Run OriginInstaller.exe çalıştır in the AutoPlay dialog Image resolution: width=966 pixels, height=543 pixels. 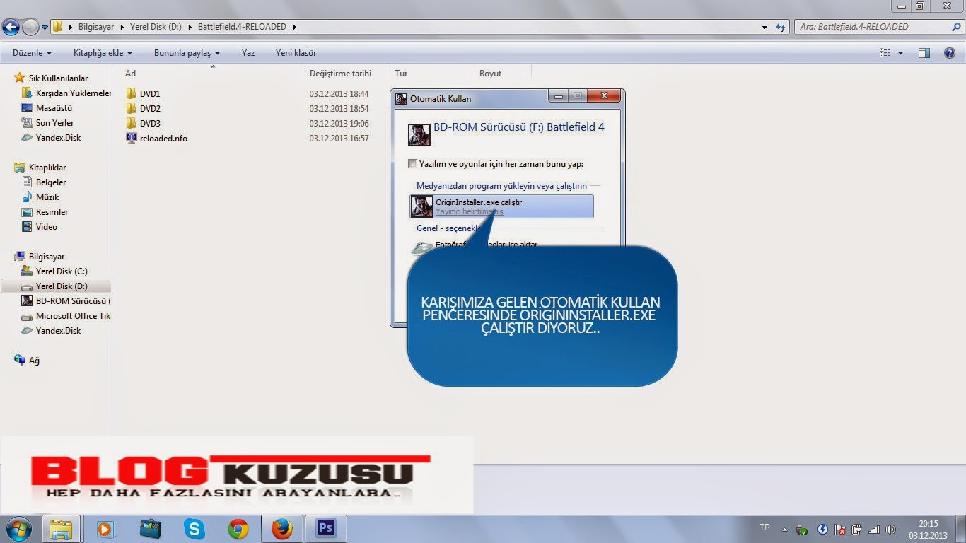click(x=502, y=206)
